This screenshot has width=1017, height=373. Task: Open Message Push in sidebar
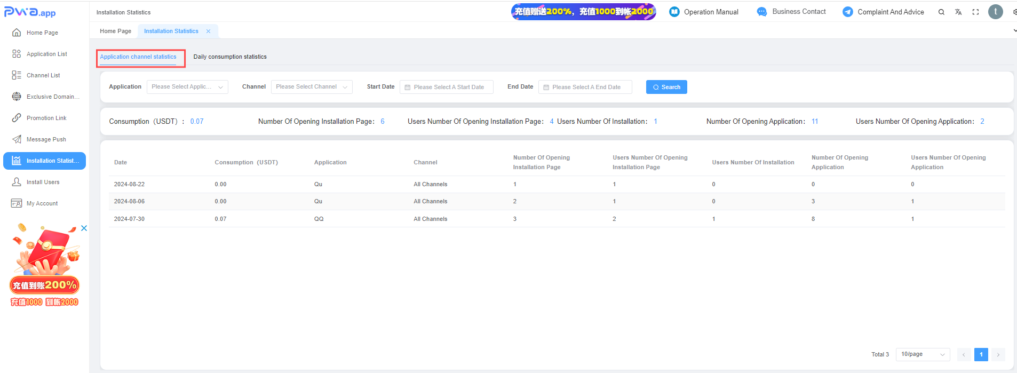46,139
